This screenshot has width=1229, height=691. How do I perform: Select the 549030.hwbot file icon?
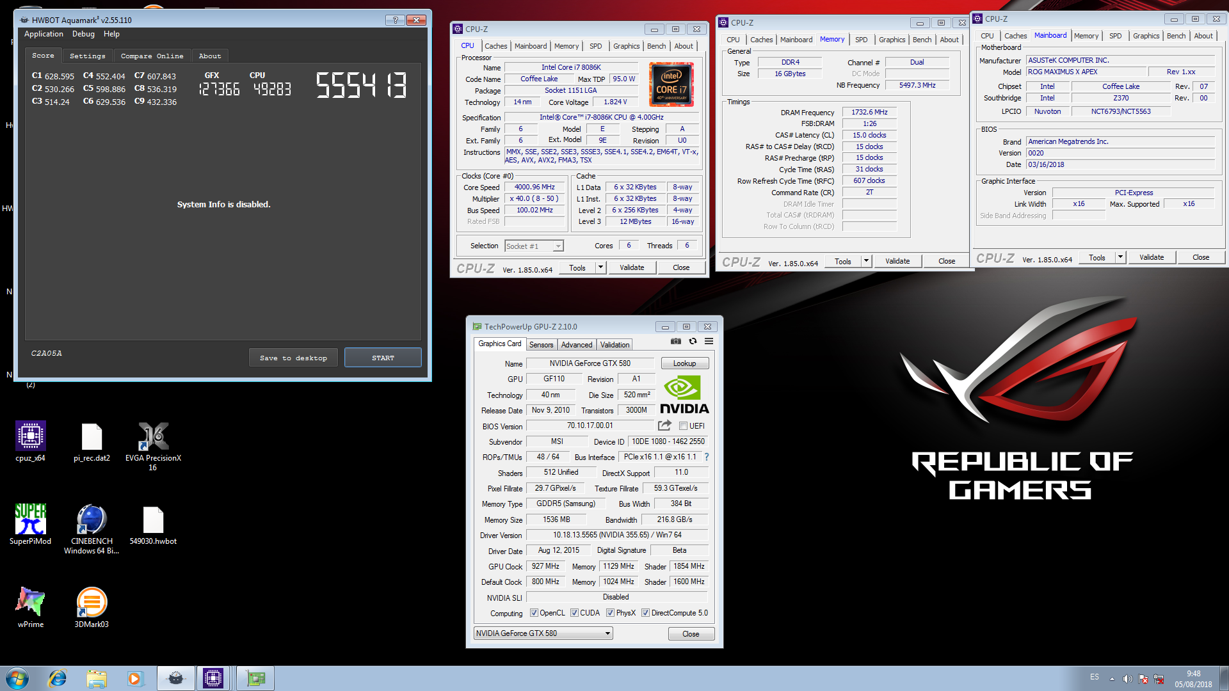(153, 524)
